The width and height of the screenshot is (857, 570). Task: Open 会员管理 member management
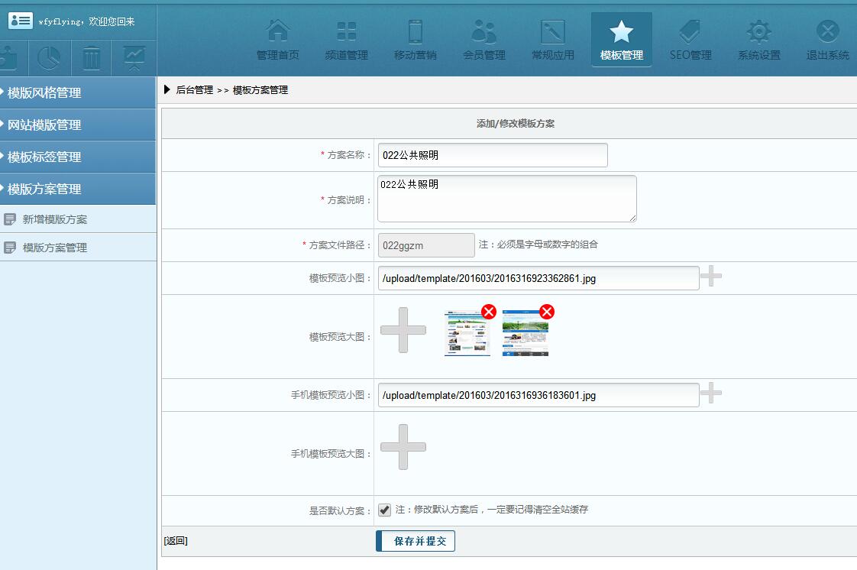tap(484, 32)
